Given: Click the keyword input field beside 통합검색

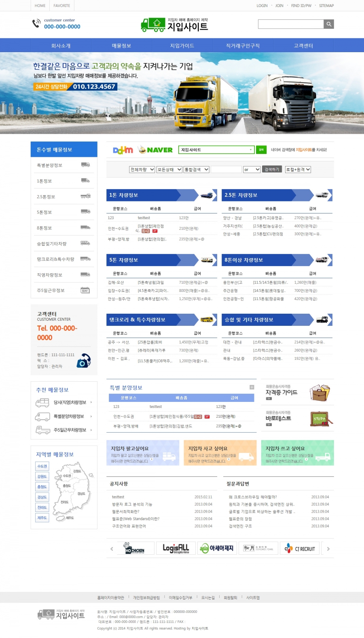Looking at the screenshot, I should tap(226, 169).
